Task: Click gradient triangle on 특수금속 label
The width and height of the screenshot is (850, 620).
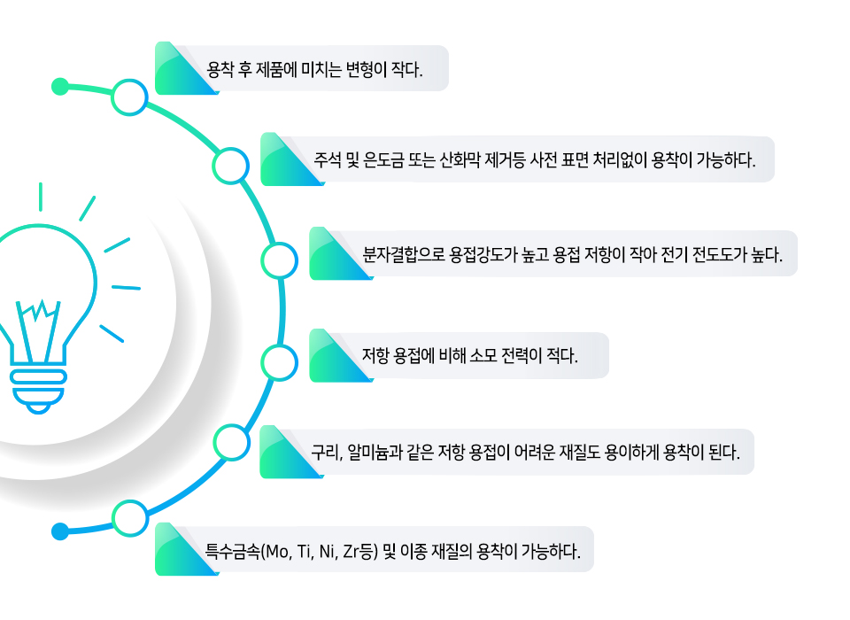Action: click(182, 551)
